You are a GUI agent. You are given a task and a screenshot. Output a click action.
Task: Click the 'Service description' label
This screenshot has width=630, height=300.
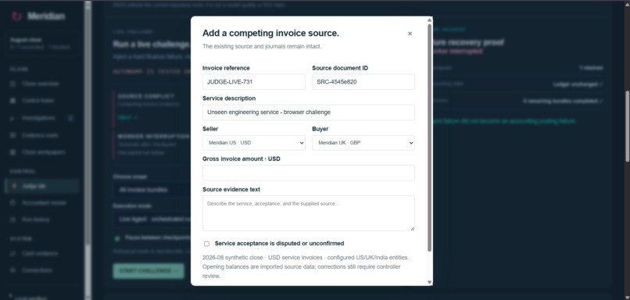pyautogui.click(x=229, y=98)
